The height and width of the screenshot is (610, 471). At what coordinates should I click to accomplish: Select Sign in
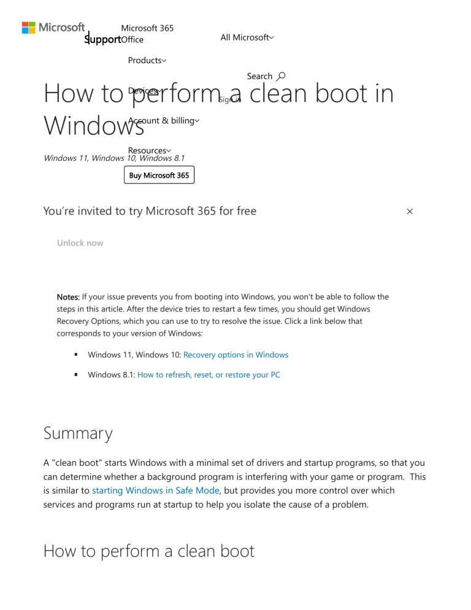[229, 99]
